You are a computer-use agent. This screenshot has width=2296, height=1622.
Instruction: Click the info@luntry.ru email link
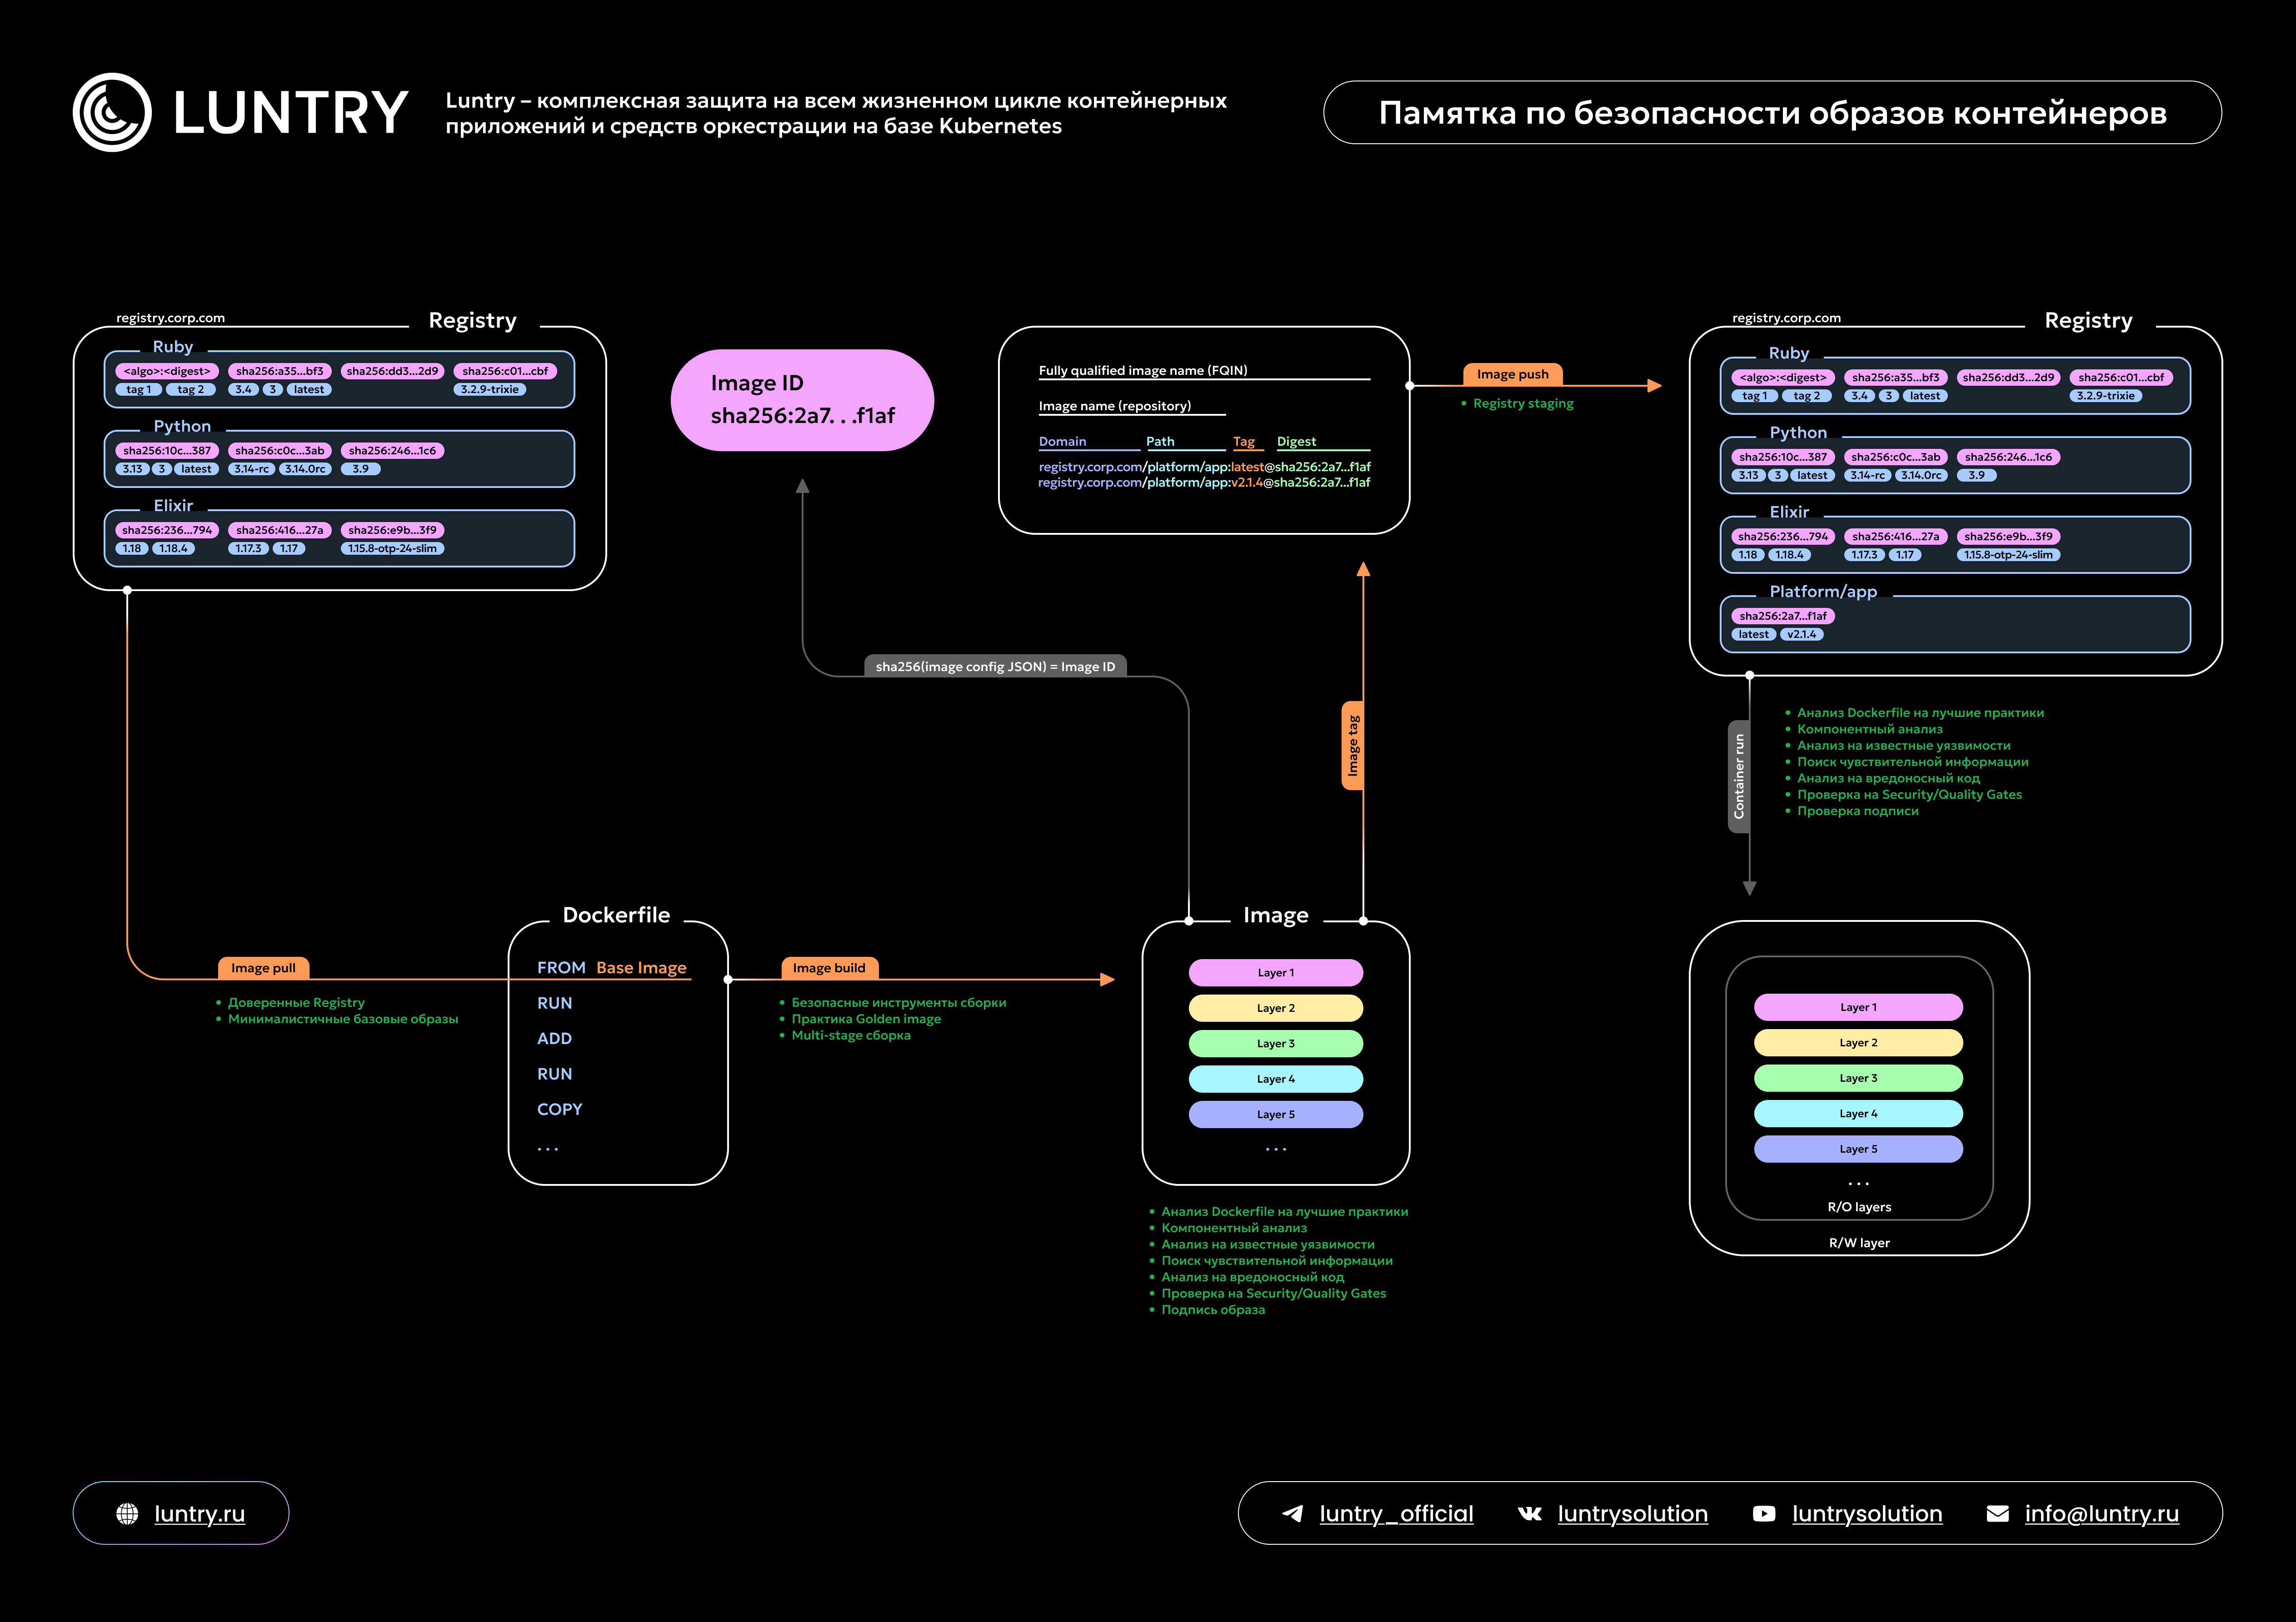(x=2102, y=1513)
